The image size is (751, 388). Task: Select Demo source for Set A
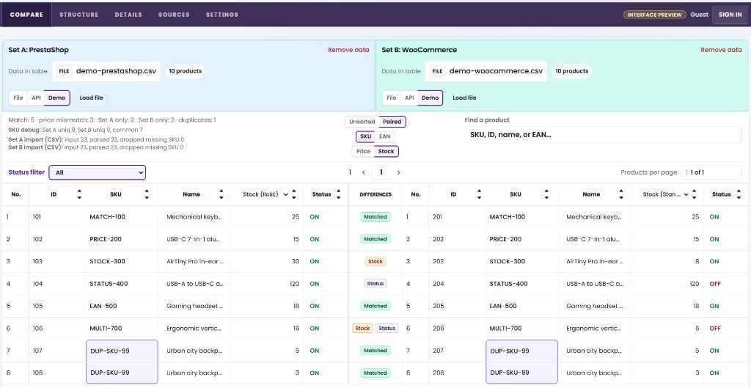tap(57, 98)
